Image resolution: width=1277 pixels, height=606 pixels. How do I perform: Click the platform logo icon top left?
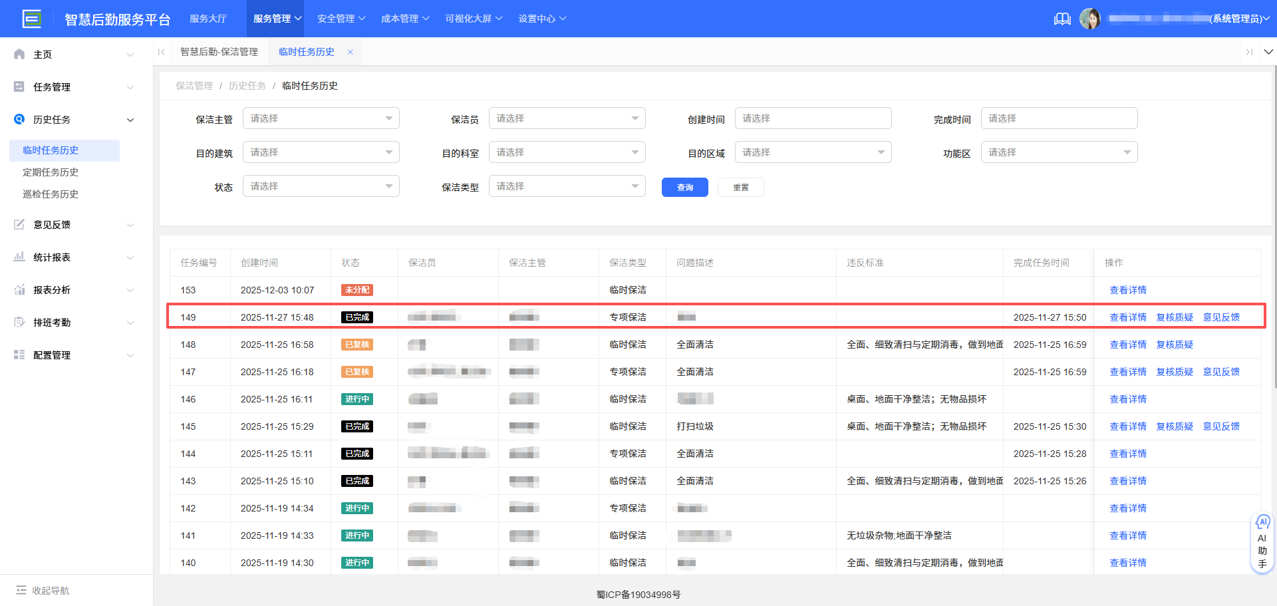point(31,19)
